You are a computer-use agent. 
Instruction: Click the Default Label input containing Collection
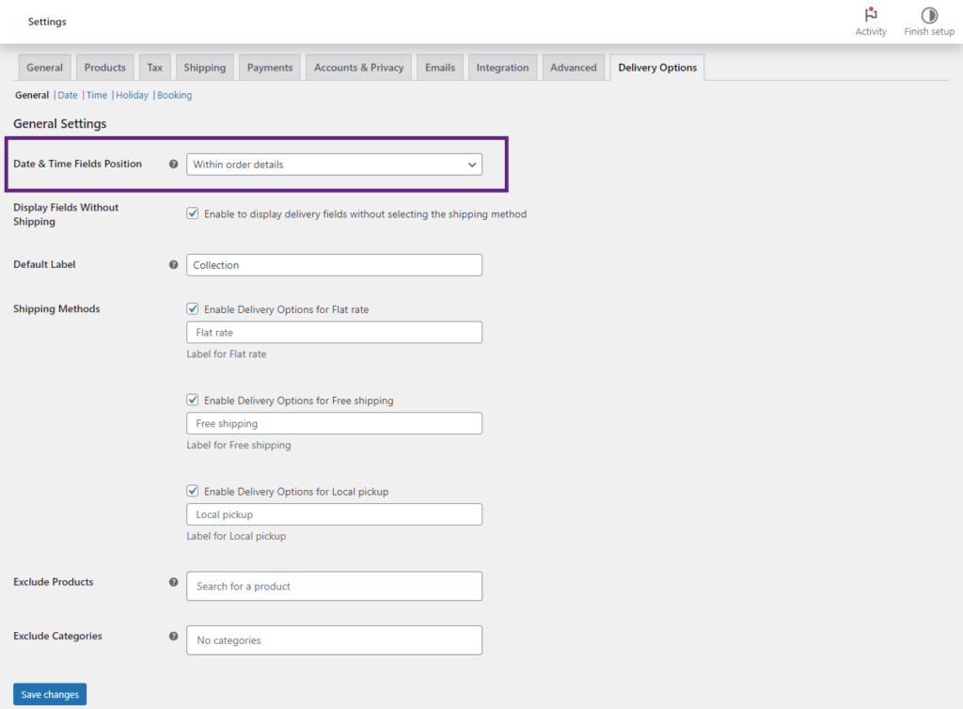(334, 265)
